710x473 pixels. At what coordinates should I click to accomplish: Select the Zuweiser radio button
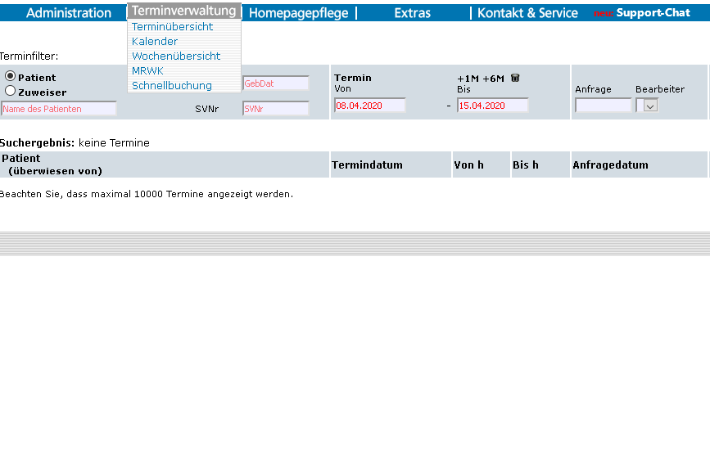click(x=11, y=92)
